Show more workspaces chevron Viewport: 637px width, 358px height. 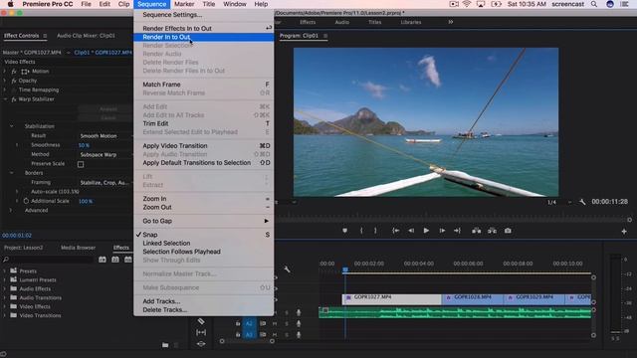click(451, 22)
